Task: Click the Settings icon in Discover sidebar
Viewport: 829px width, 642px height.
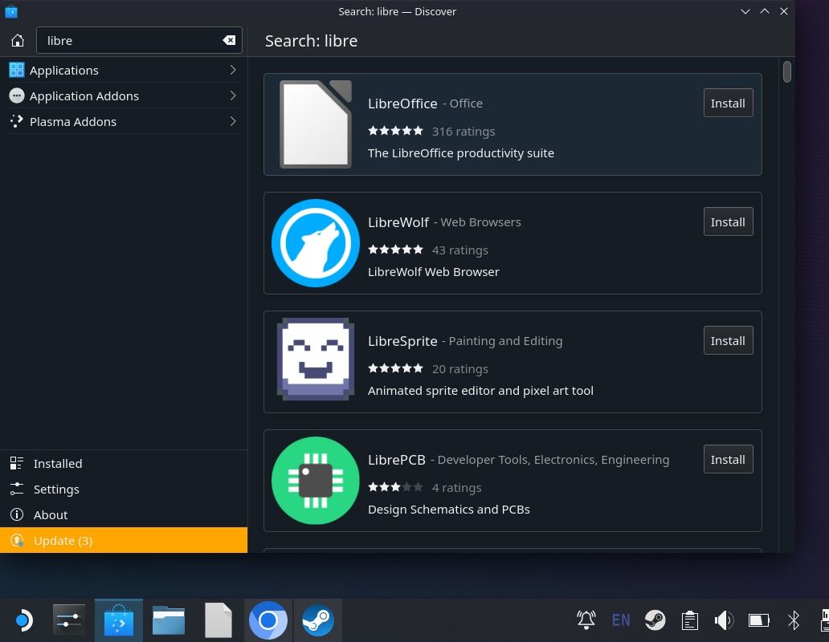Action: [17, 489]
